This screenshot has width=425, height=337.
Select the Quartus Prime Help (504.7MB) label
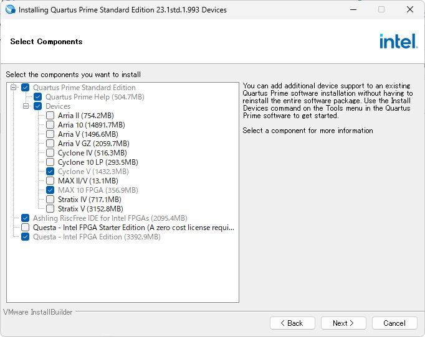(95, 97)
